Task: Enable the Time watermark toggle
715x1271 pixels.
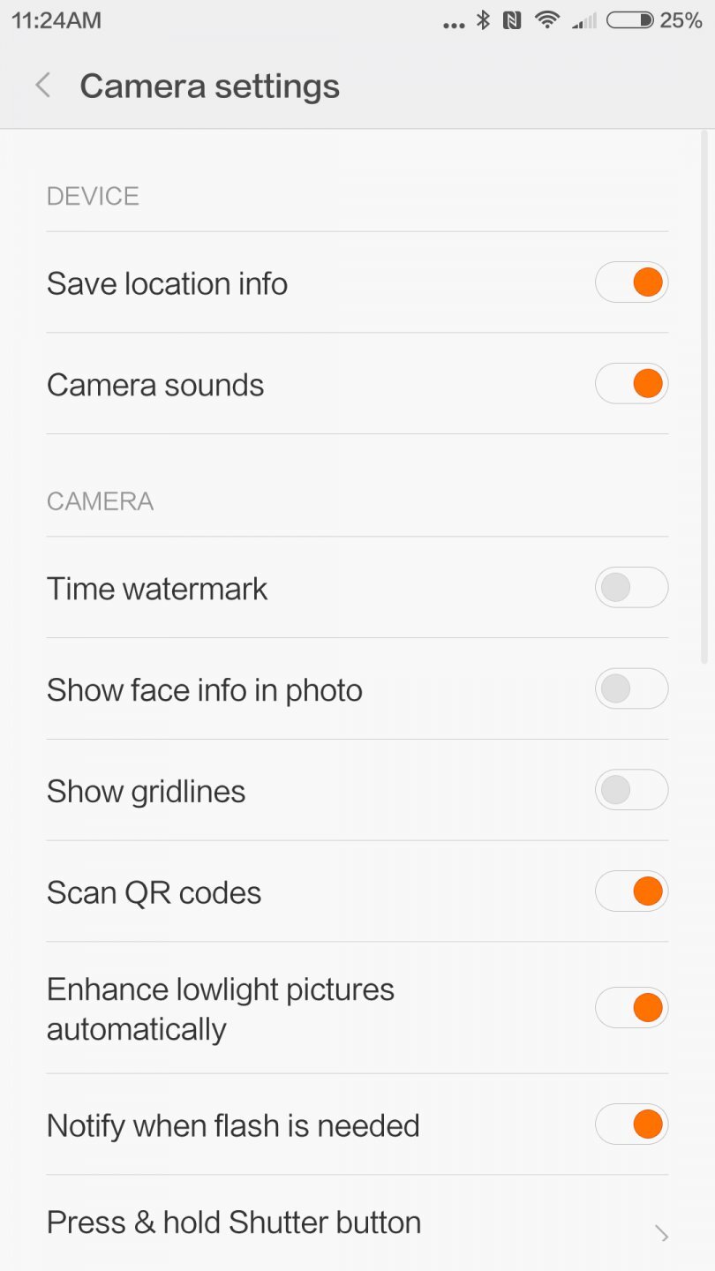Action: [x=631, y=588]
